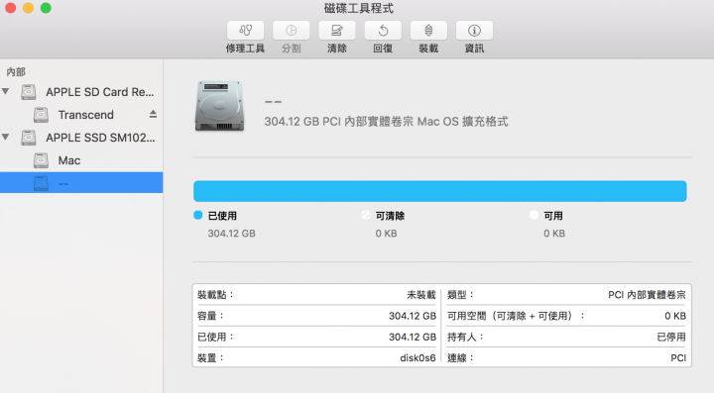Screen dimensions: 714x393
Task: Click the 已使用 legend label
Action: (x=222, y=216)
